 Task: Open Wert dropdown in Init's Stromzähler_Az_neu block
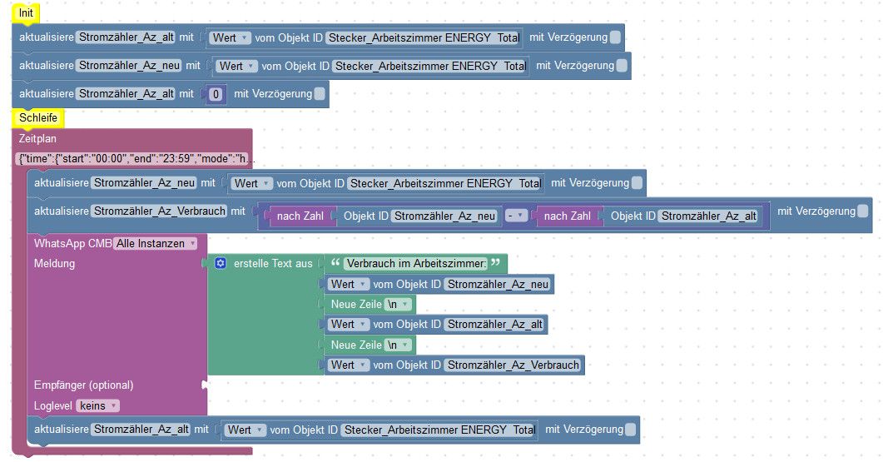(x=236, y=66)
